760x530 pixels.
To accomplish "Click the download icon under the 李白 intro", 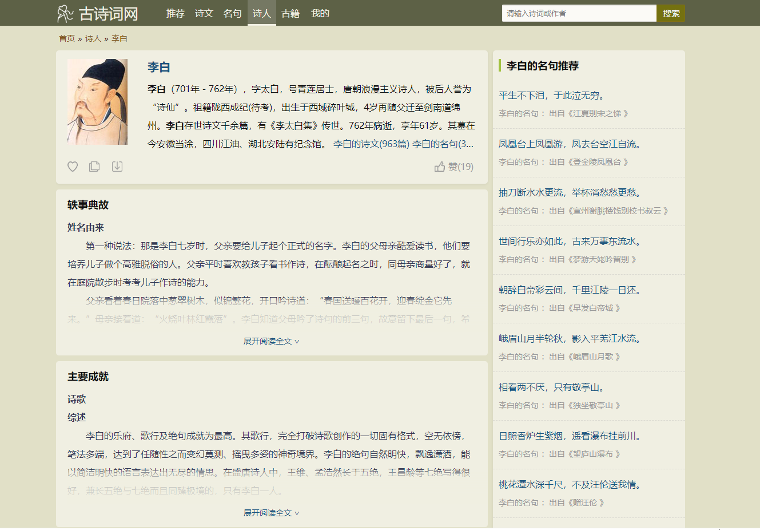I will tap(117, 167).
